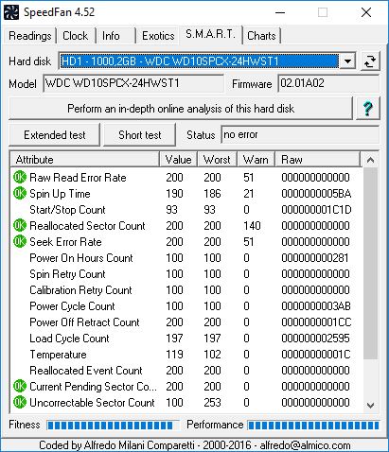389x452 pixels.
Task: Click the Warn column header
Action: pos(256,160)
